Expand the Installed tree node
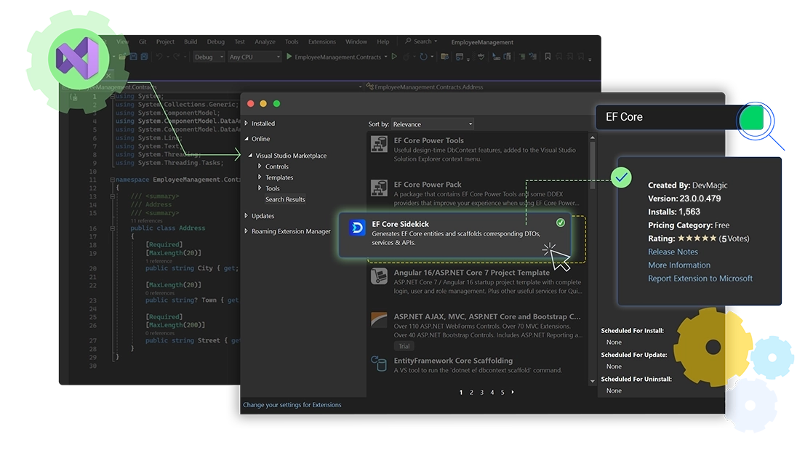805x453 pixels. pos(247,124)
